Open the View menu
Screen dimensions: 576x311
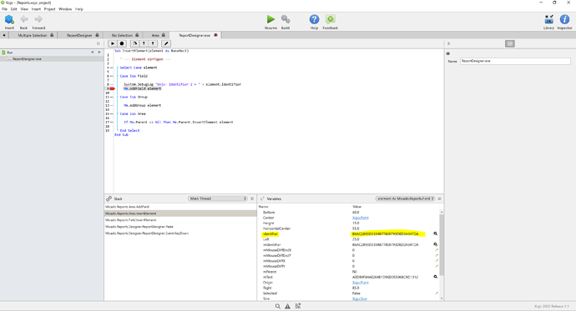[24, 9]
